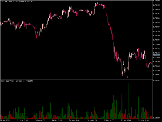Click the 25 Nov 09:00 time label

point(92,120)
